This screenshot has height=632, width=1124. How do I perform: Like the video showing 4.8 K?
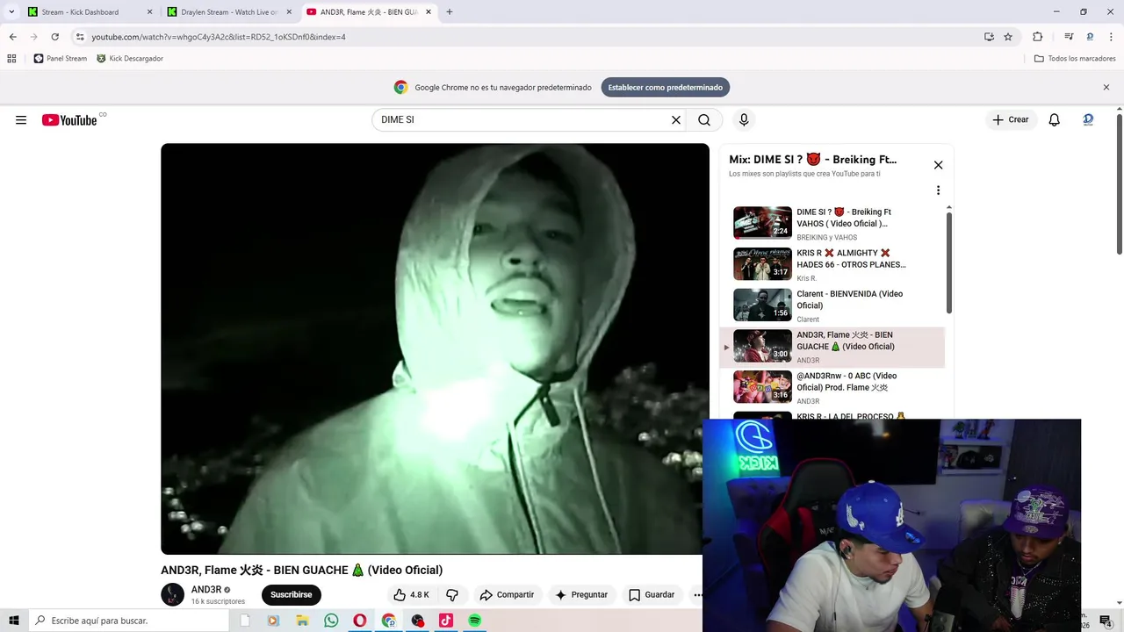coord(411,595)
